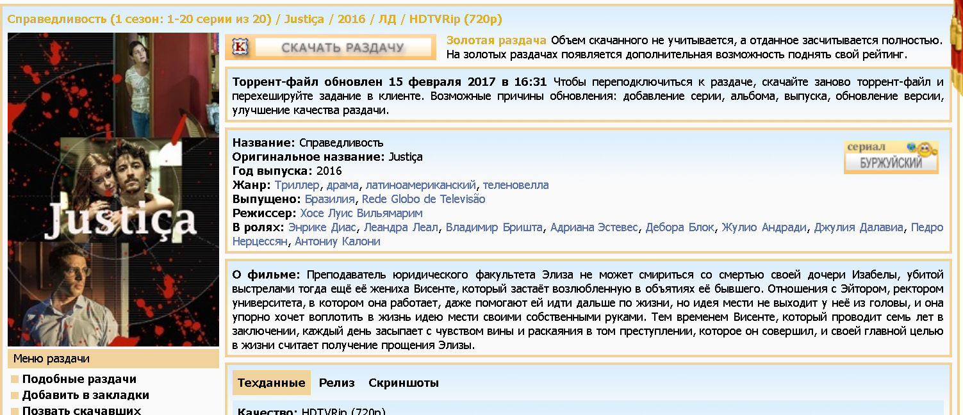Select Добавить в закладки in the menu
This screenshot has width=963, height=415.
[86, 395]
